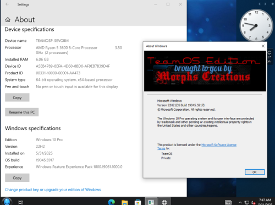This screenshot has width=275, height=205.
Task: Open Microsoft Store from the taskbar
Action: click(x=138, y=202)
